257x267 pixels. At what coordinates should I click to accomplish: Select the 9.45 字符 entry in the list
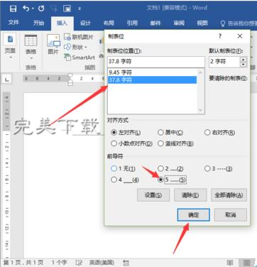pos(152,72)
